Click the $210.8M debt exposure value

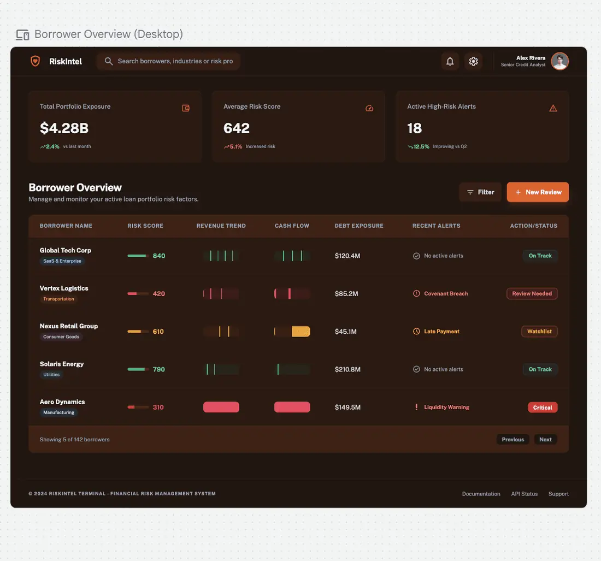point(347,369)
